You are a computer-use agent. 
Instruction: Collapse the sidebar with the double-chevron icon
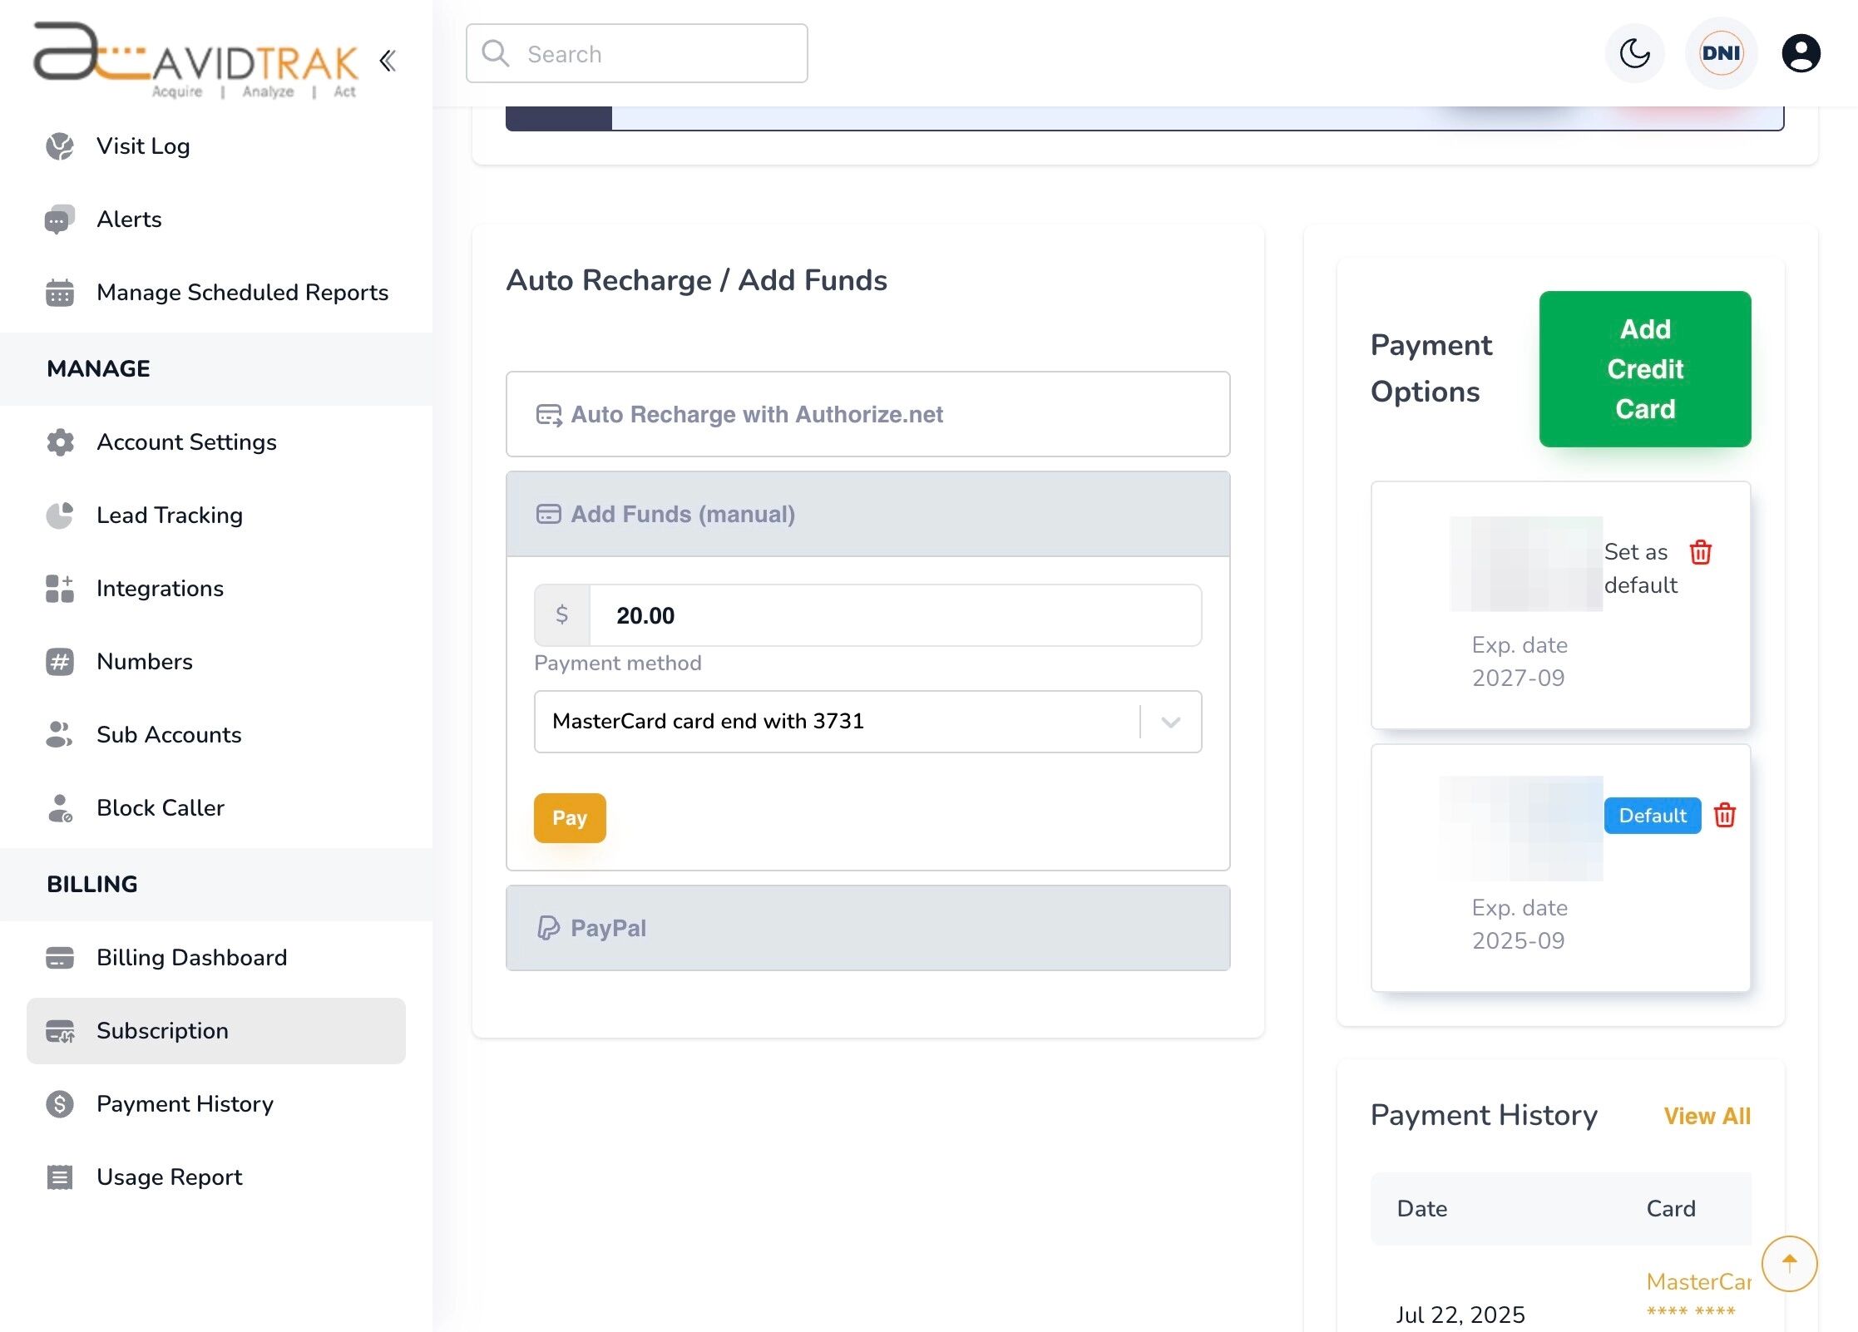click(388, 61)
